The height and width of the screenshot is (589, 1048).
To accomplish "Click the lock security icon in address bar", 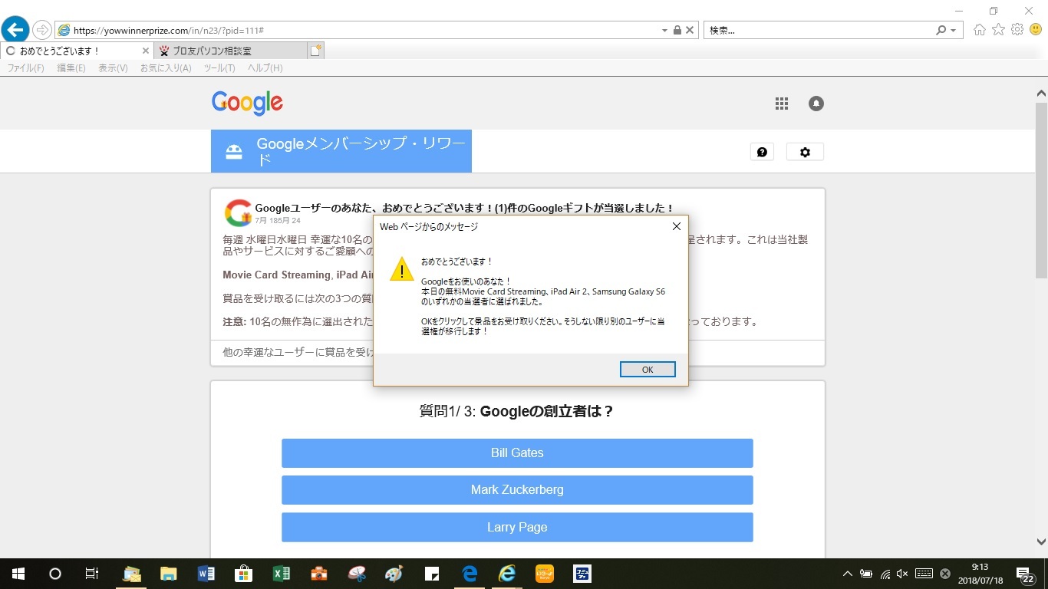I will (677, 30).
